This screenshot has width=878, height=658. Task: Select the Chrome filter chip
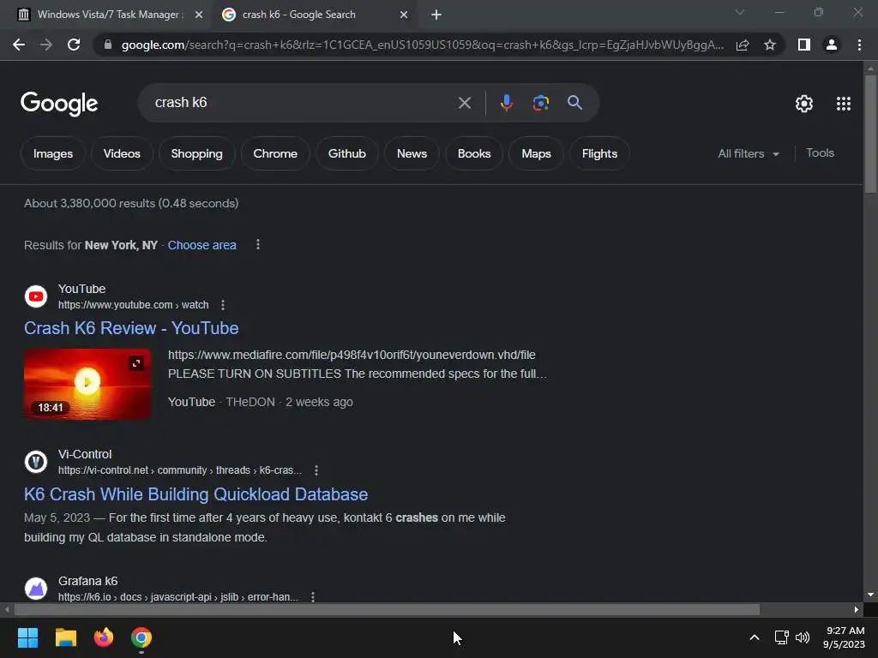(275, 154)
